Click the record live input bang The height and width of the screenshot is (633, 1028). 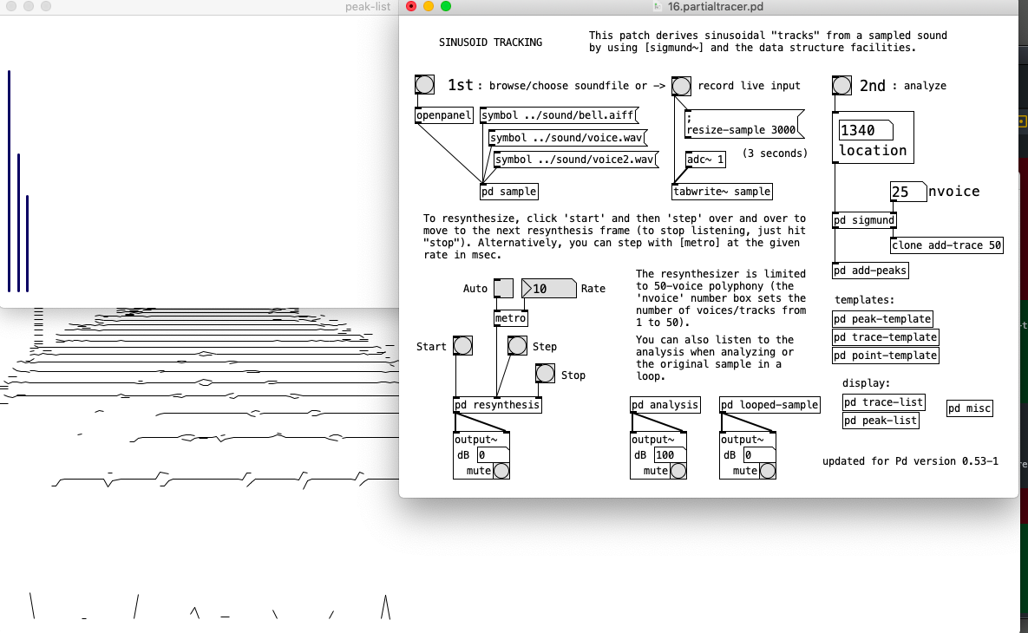tap(682, 86)
